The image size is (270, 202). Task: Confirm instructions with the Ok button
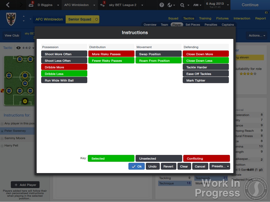136,166
